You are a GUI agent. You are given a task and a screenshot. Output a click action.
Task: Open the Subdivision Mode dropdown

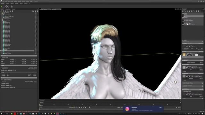tap(8, 80)
